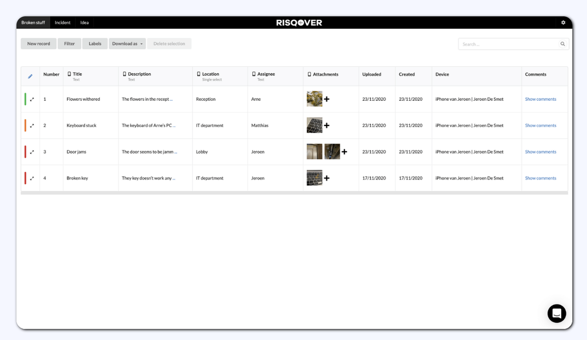587x340 pixels.
Task: Open the Filter options
Action: [x=69, y=43]
